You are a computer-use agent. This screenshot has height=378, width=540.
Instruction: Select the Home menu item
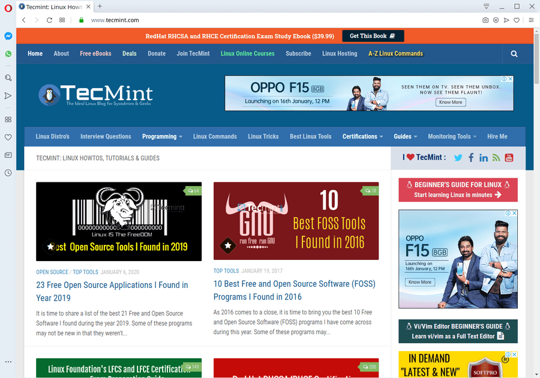point(35,53)
